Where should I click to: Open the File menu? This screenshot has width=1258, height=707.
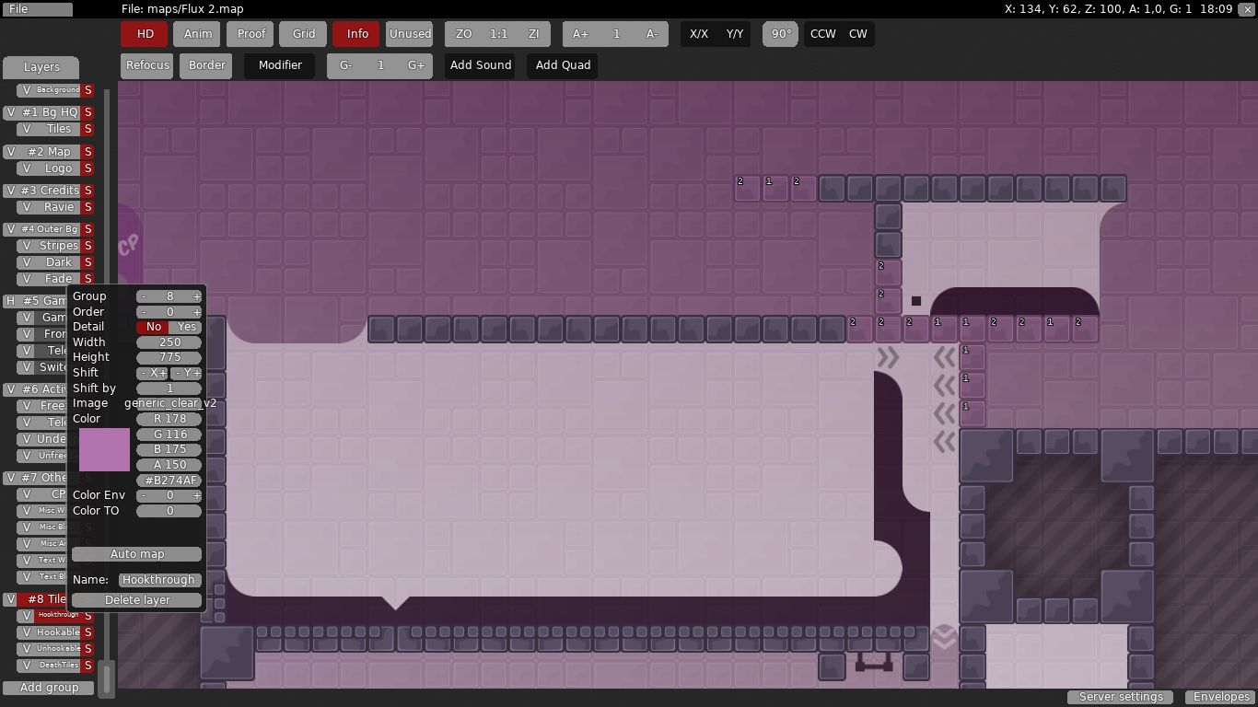[37, 9]
